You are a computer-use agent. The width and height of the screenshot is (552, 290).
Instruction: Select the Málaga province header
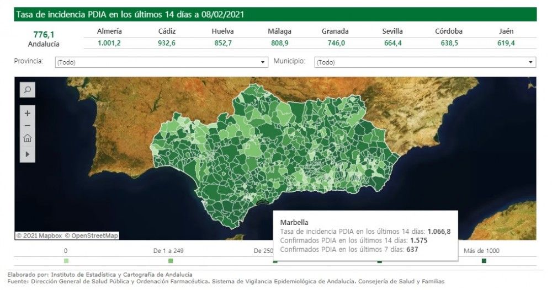coord(279,31)
